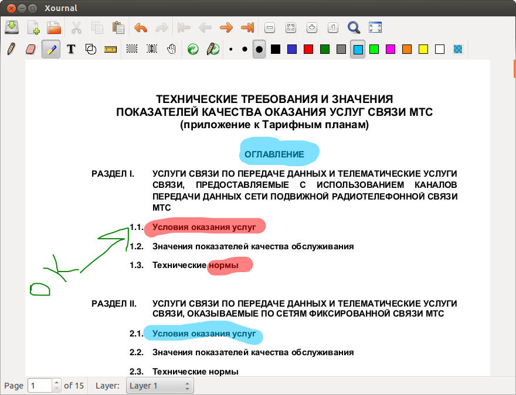Pick the red color swatch
Image resolution: width=516 pixels, height=395 pixels.
tap(308, 49)
